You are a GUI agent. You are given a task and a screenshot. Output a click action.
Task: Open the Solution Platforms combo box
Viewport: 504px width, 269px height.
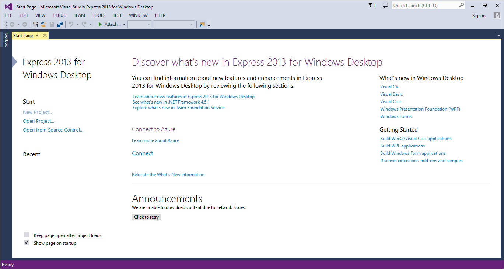(x=174, y=24)
